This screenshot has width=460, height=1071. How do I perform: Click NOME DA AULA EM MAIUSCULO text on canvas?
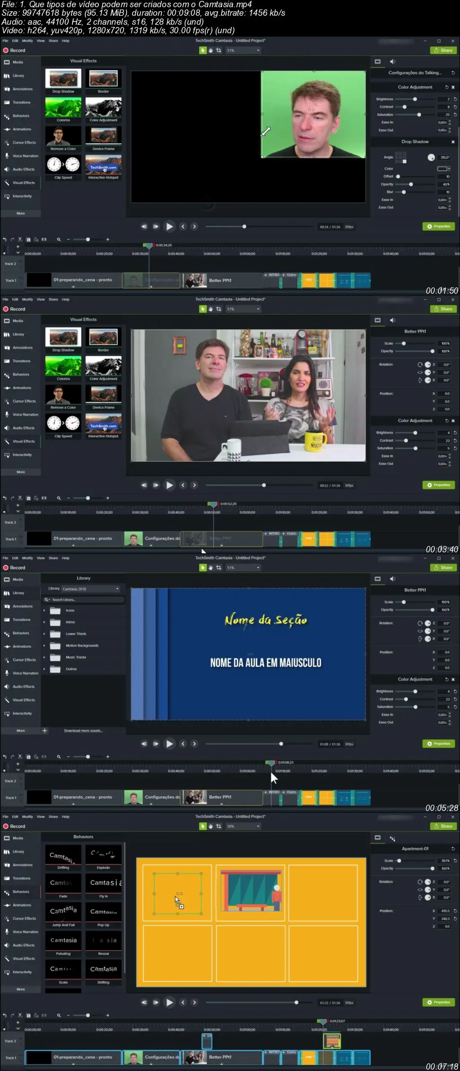(x=266, y=663)
